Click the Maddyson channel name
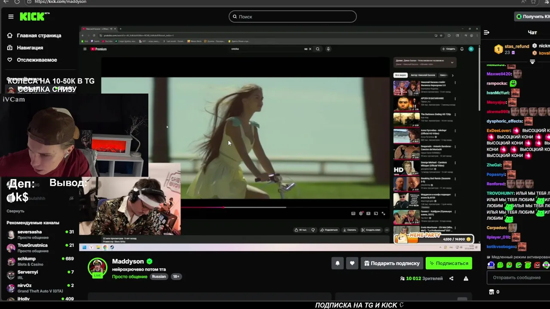Image resolution: width=550 pixels, height=309 pixels. 128,261
